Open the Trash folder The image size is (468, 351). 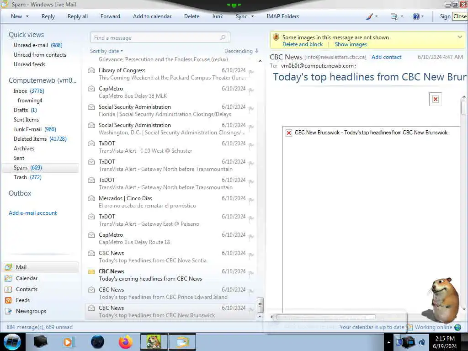tap(27, 177)
